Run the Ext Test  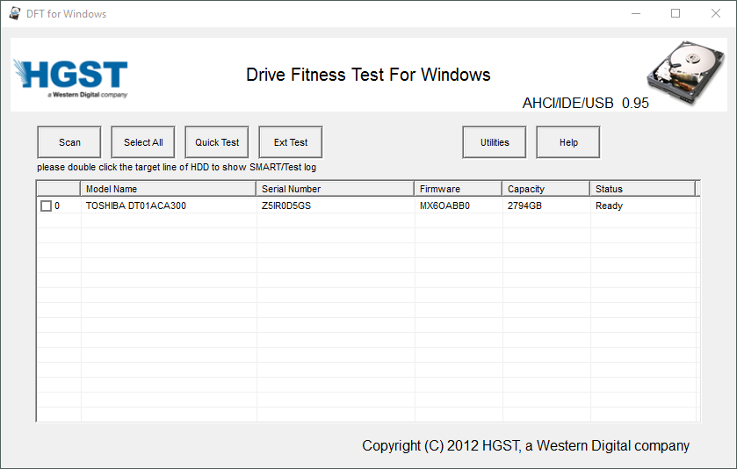click(x=291, y=142)
